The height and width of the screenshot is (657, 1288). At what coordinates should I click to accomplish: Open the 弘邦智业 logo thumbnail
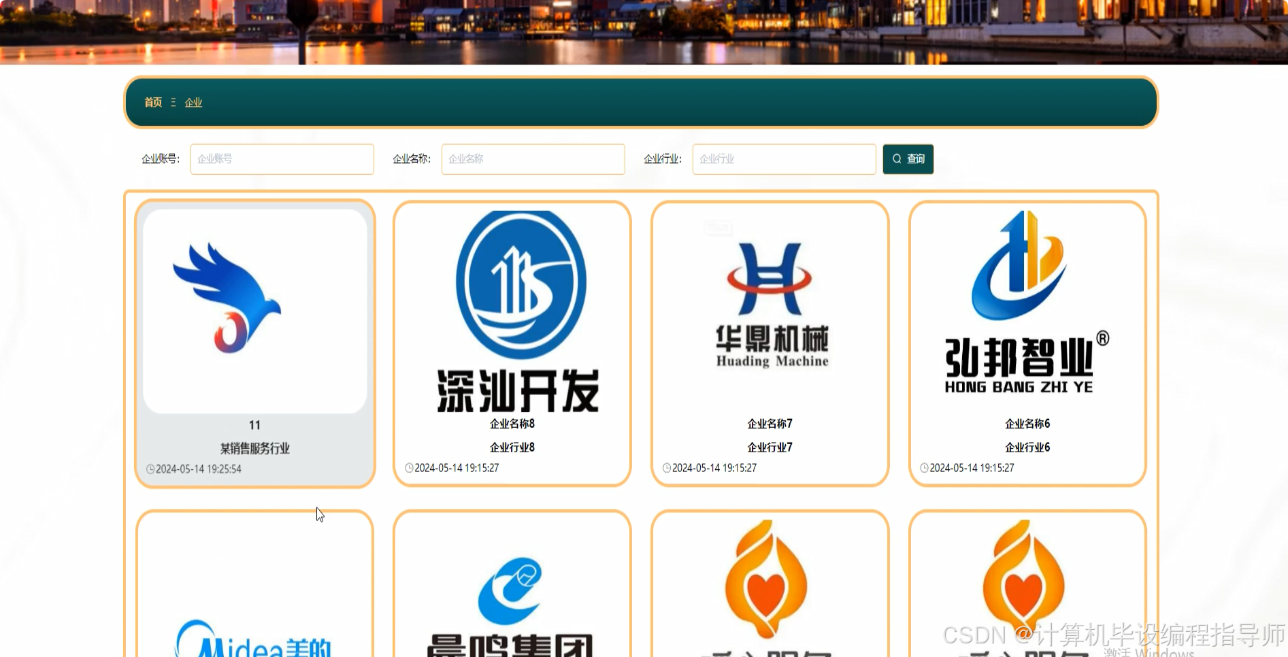[x=1028, y=311]
